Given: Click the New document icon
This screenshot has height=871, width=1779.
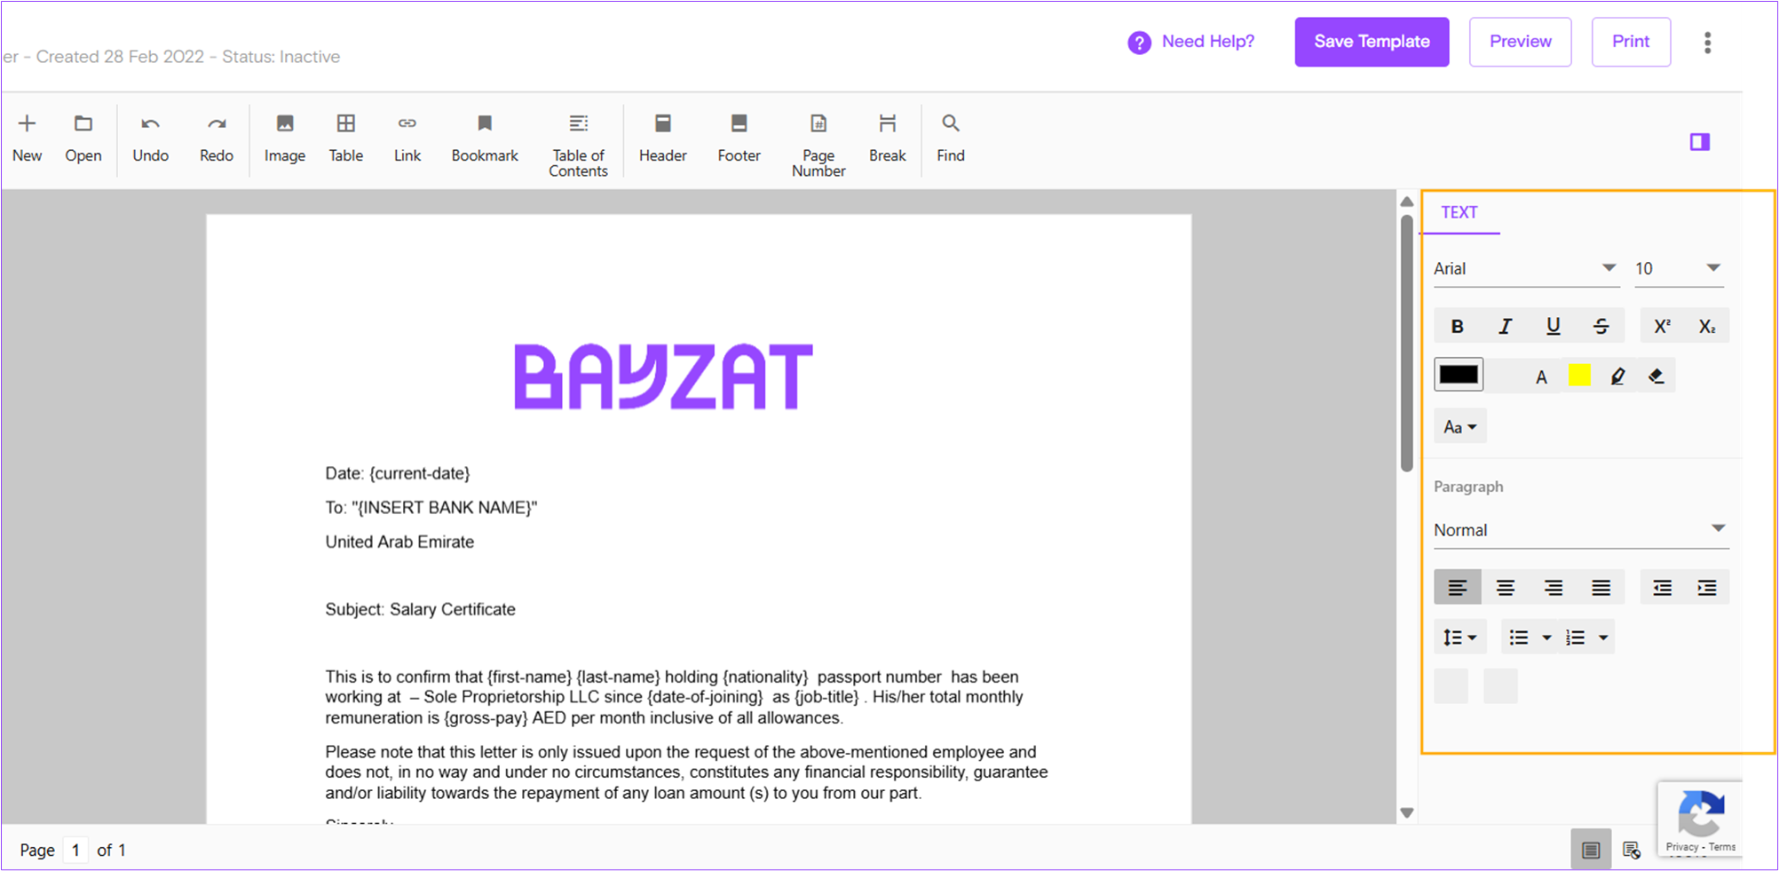Looking at the screenshot, I should click(x=27, y=124).
